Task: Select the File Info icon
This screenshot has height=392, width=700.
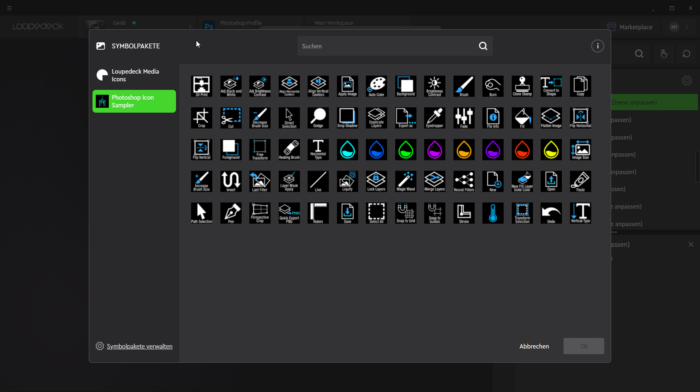Action: coord(493,118)
